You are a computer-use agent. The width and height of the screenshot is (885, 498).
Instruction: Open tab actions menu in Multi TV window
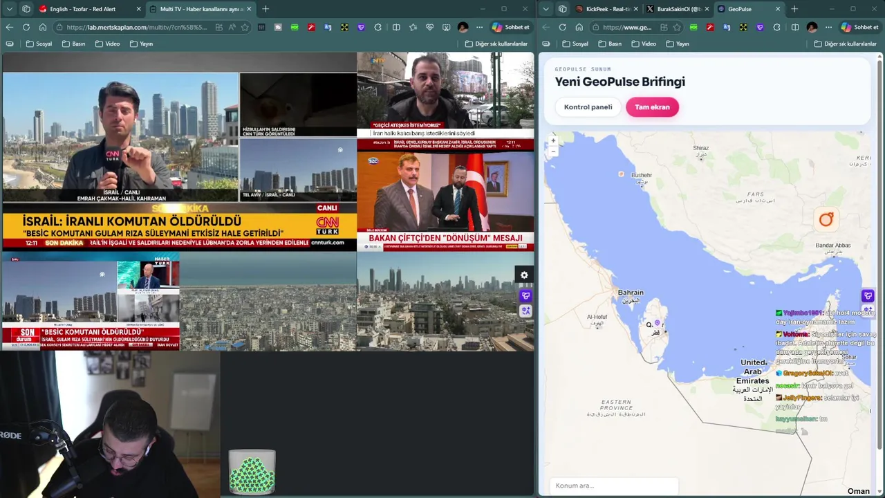tap(10, 9)
